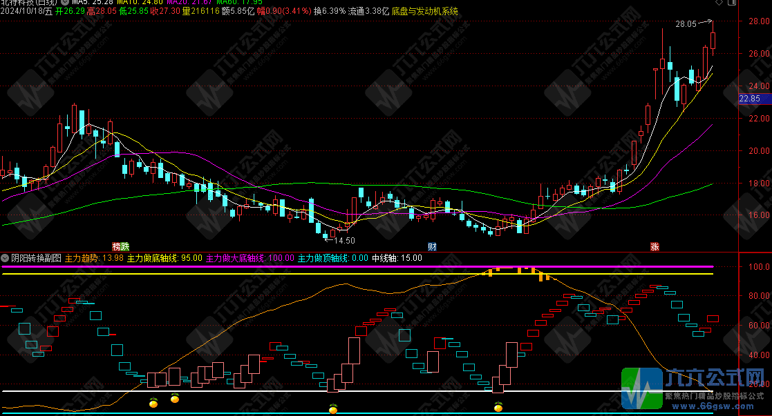Click the 阴阳转换副图 indicator name
Screen dimensions: 772x416
(36, 258)
